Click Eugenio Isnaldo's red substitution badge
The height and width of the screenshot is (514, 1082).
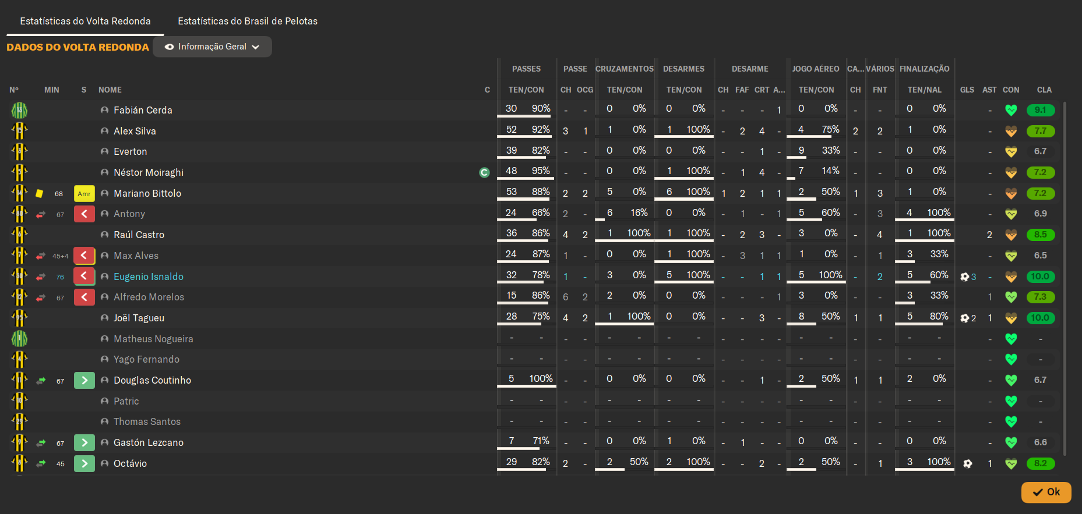click(84, 276)
